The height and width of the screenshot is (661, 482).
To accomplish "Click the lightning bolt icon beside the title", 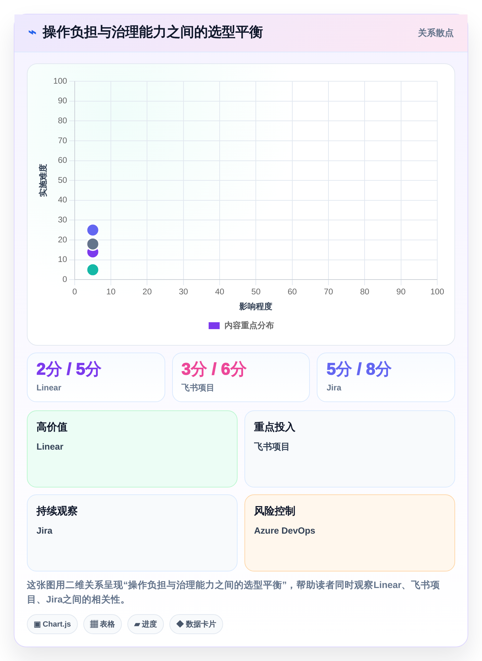I will coord(32,32).
